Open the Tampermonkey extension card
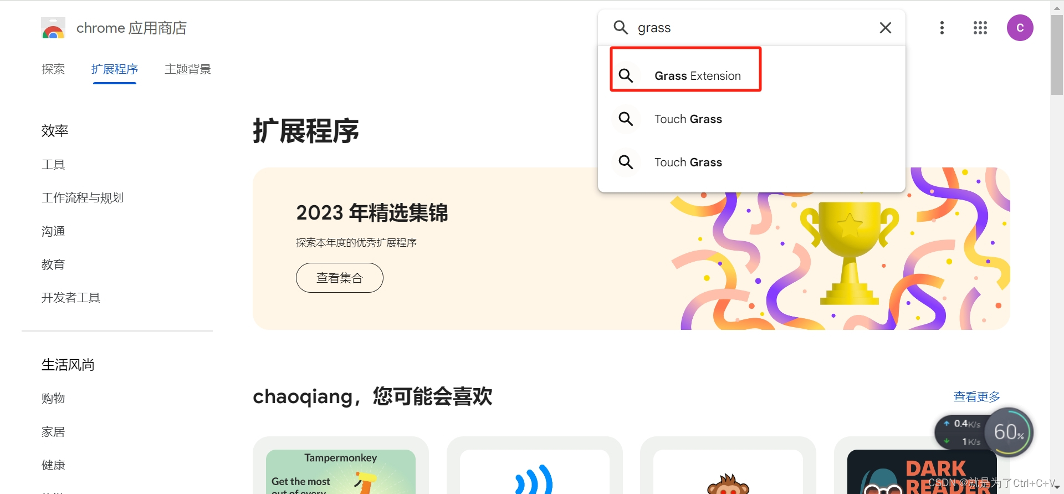Image resolution: width=1064 pixels, height=494 pixels. 341,466
